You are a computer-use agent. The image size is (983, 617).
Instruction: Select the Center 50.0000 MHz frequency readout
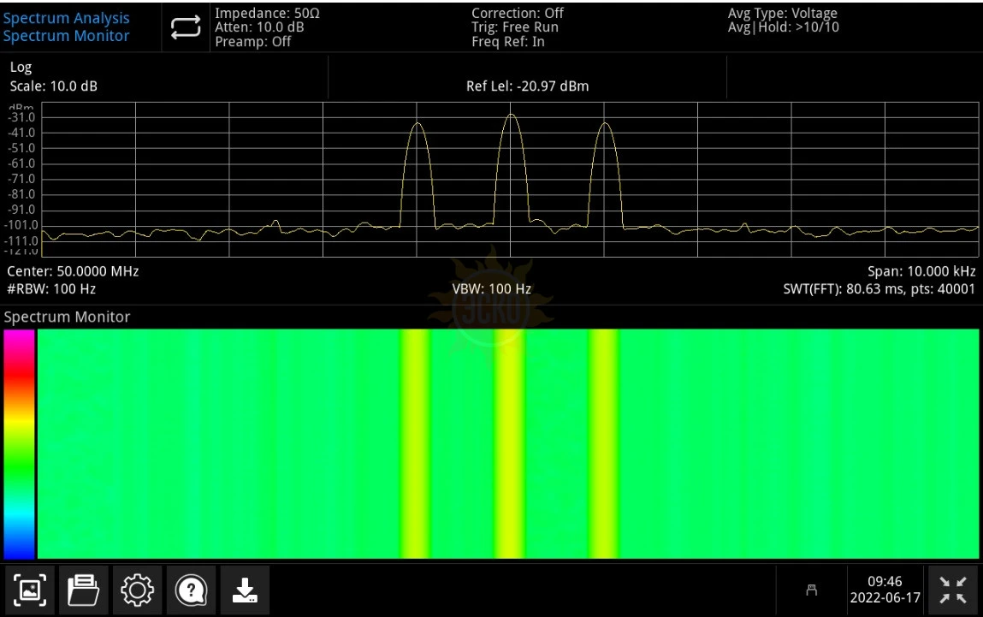click(73, 271)
